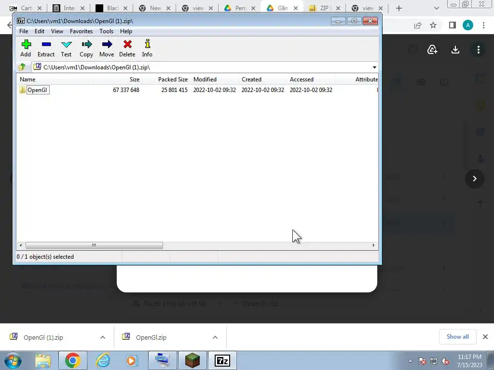Open Windows Media Player from taskbar
This screenshot has height=370, width=494.
tap(131, 360)
